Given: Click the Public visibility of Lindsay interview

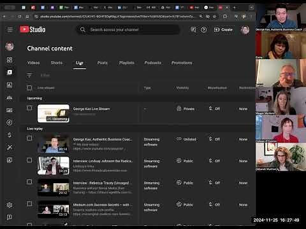Looking at the screenshot, I should pos(185,161).
